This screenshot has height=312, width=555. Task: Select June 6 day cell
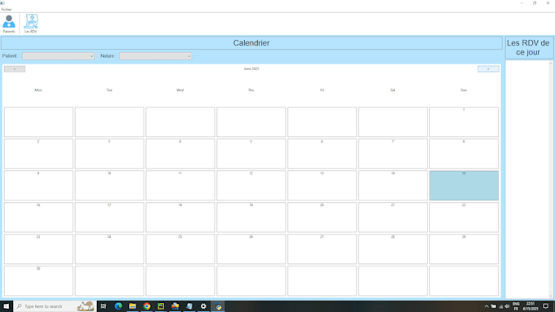click(x=322, y=154)
